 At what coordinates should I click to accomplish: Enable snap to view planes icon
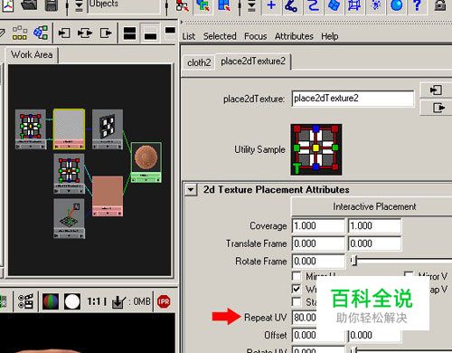334,5
